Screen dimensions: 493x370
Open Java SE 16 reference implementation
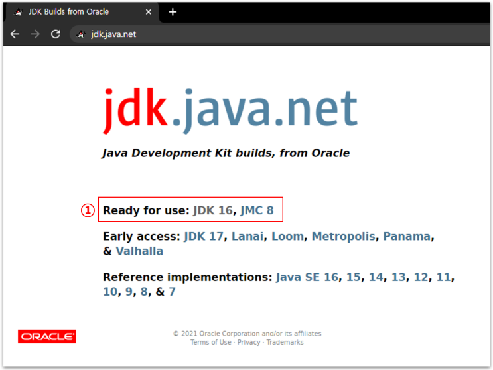click(307, 277)
